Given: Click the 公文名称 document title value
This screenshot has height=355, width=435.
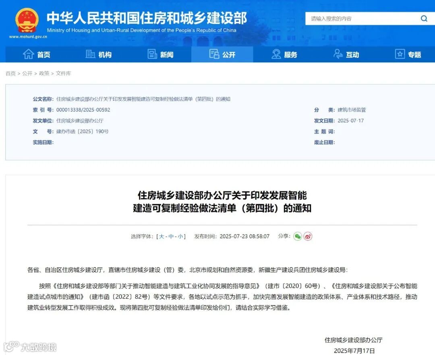Looking at the screenshot, I should [x=143, y=99].
